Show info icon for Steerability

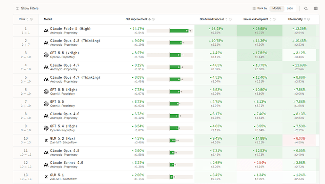[x=309, y=19]
